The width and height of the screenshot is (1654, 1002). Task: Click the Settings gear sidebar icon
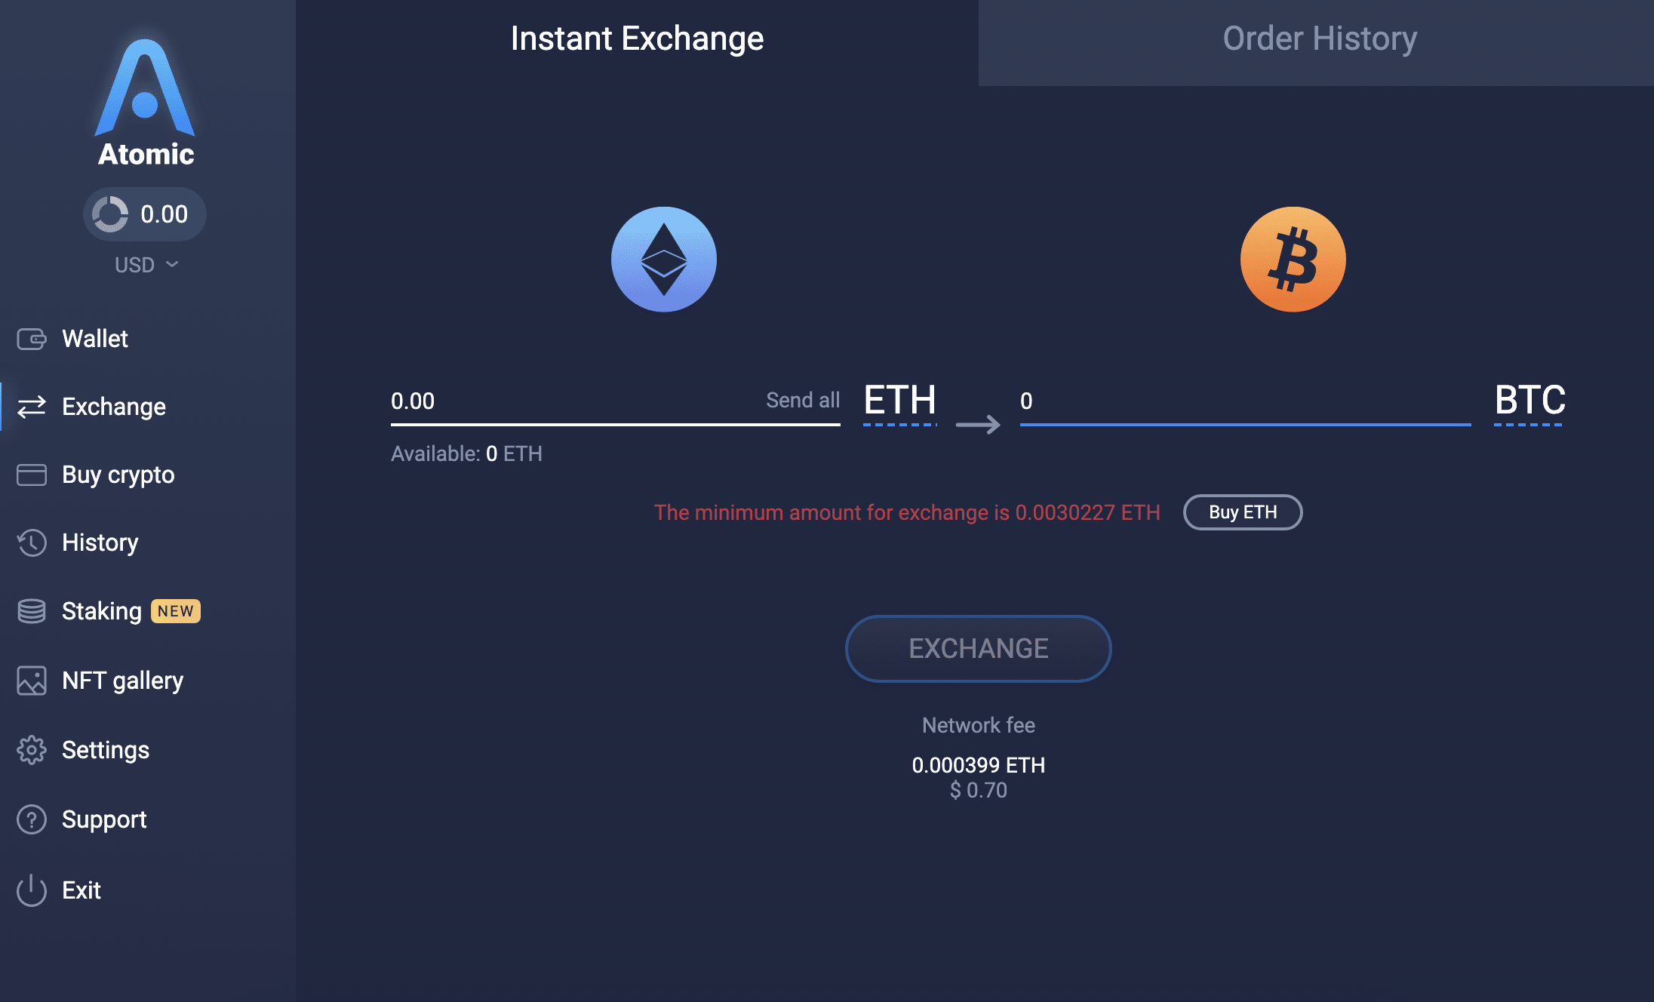coord(32,750)
